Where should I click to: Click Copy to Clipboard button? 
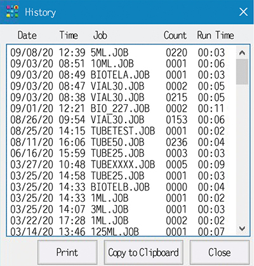[x=144, y=252]
